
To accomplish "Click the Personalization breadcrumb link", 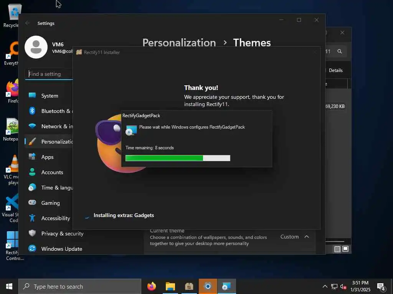I will click(x=179, y=43).
